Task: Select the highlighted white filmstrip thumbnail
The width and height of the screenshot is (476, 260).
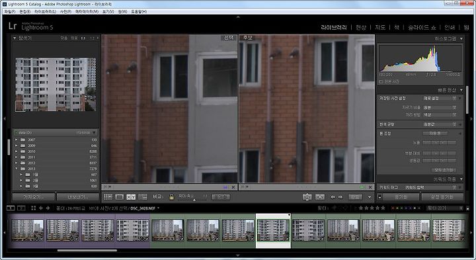Action: [x=273, y=230]
